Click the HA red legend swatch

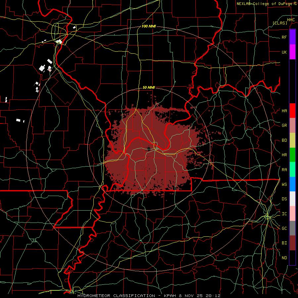click(292, 111)
